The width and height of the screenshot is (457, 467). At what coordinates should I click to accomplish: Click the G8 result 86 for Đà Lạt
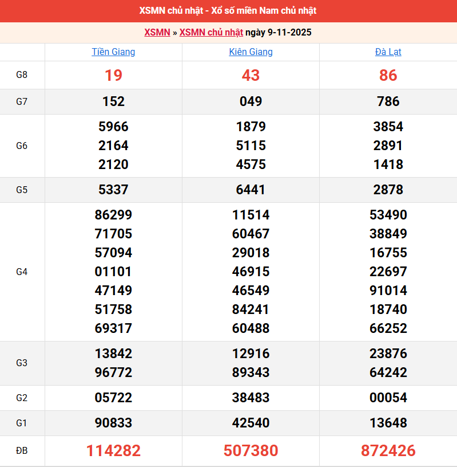[388, 75]
